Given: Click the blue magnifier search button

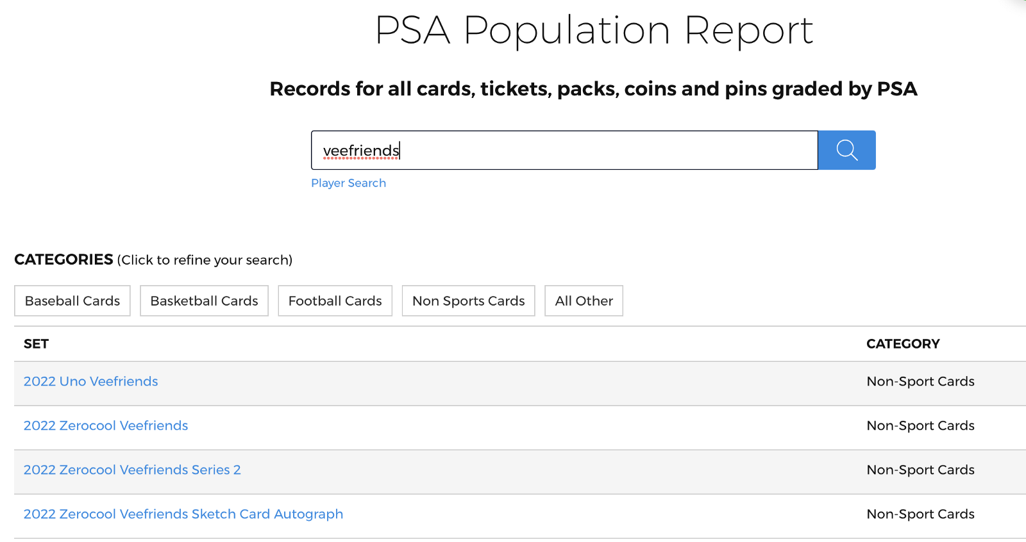Looking at the screenshot, I should (846, 150).
